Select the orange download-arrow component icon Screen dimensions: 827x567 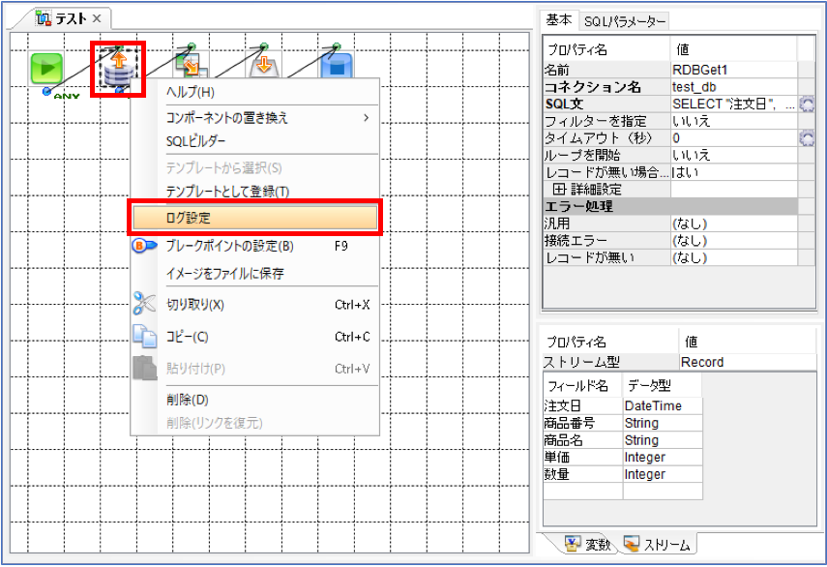(x=263, y=66)
